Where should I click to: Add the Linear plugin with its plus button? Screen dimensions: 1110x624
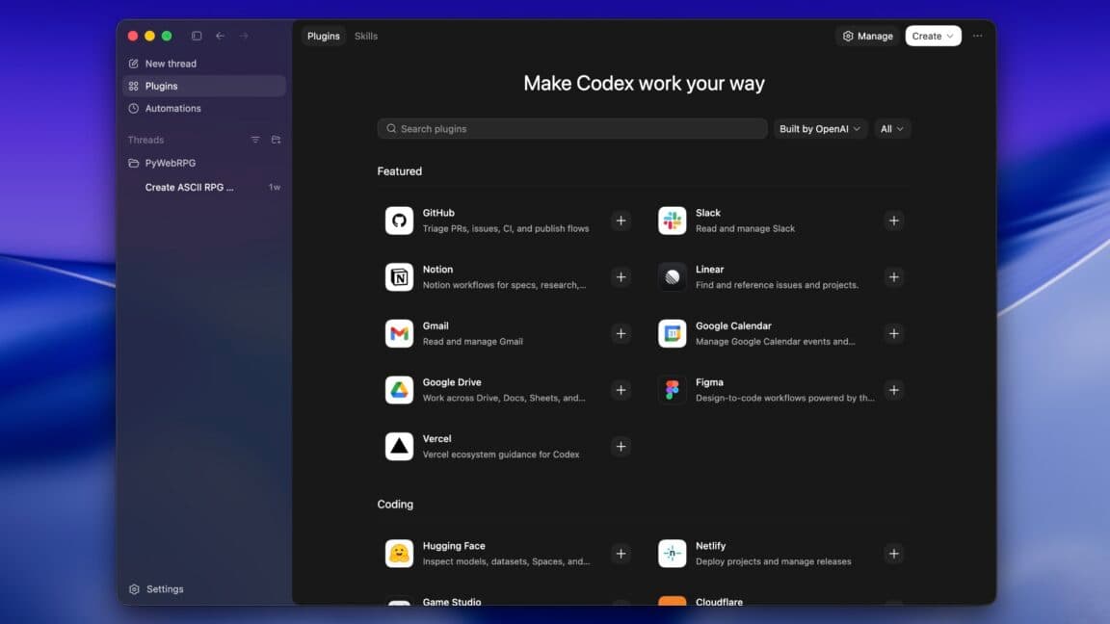point(893,276)
